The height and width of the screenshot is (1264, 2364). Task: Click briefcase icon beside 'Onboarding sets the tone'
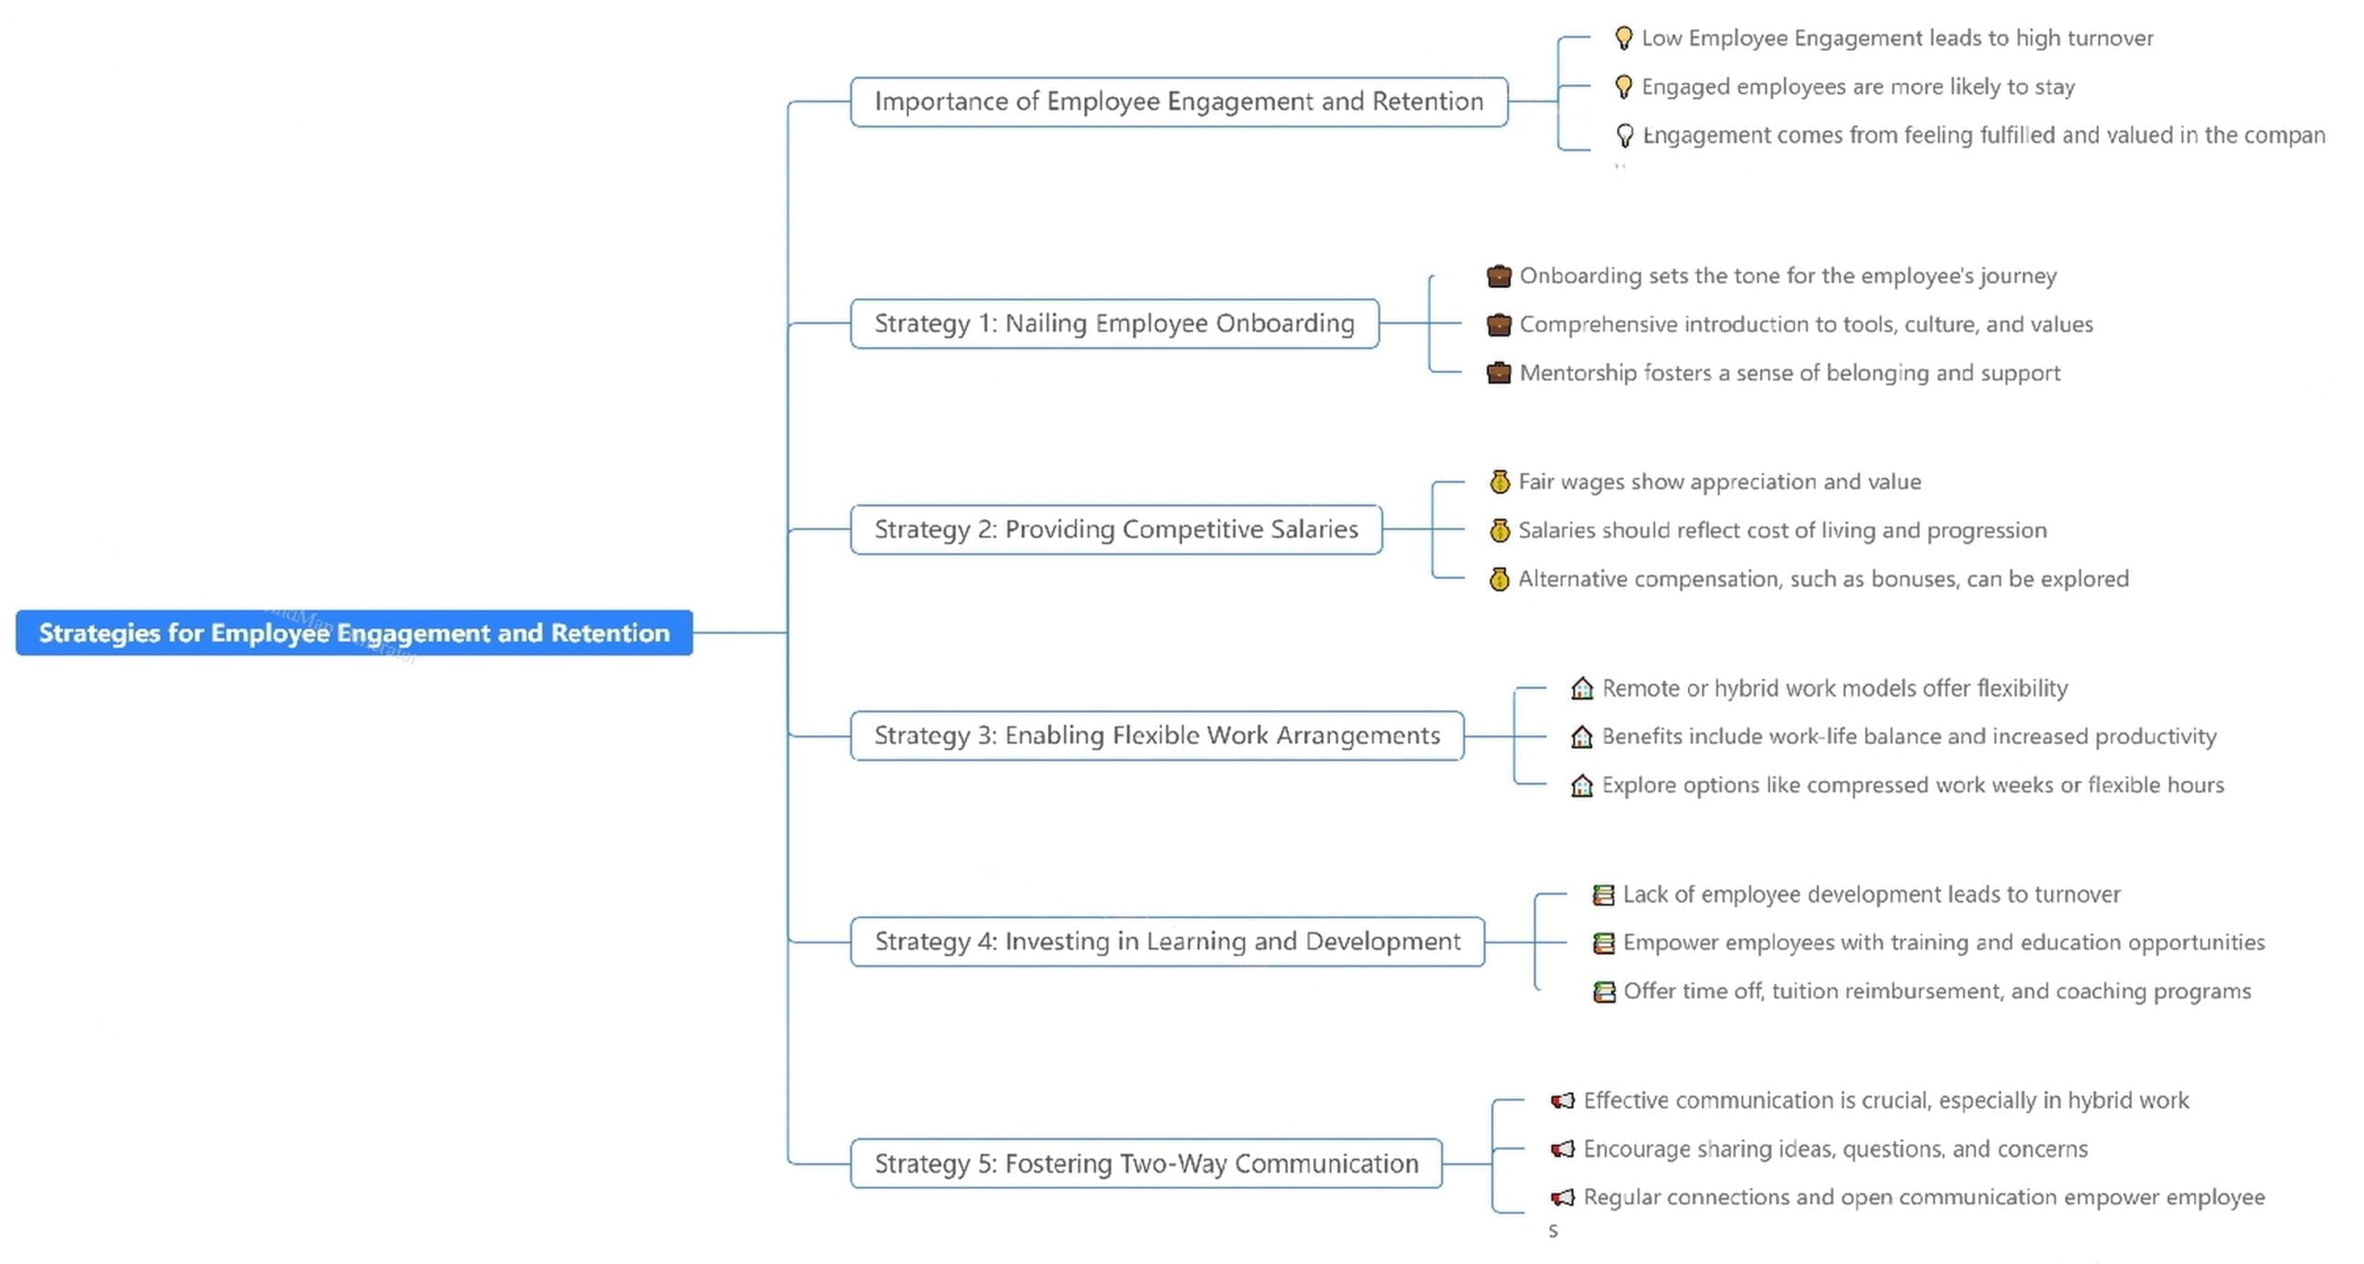[1499, 276]
